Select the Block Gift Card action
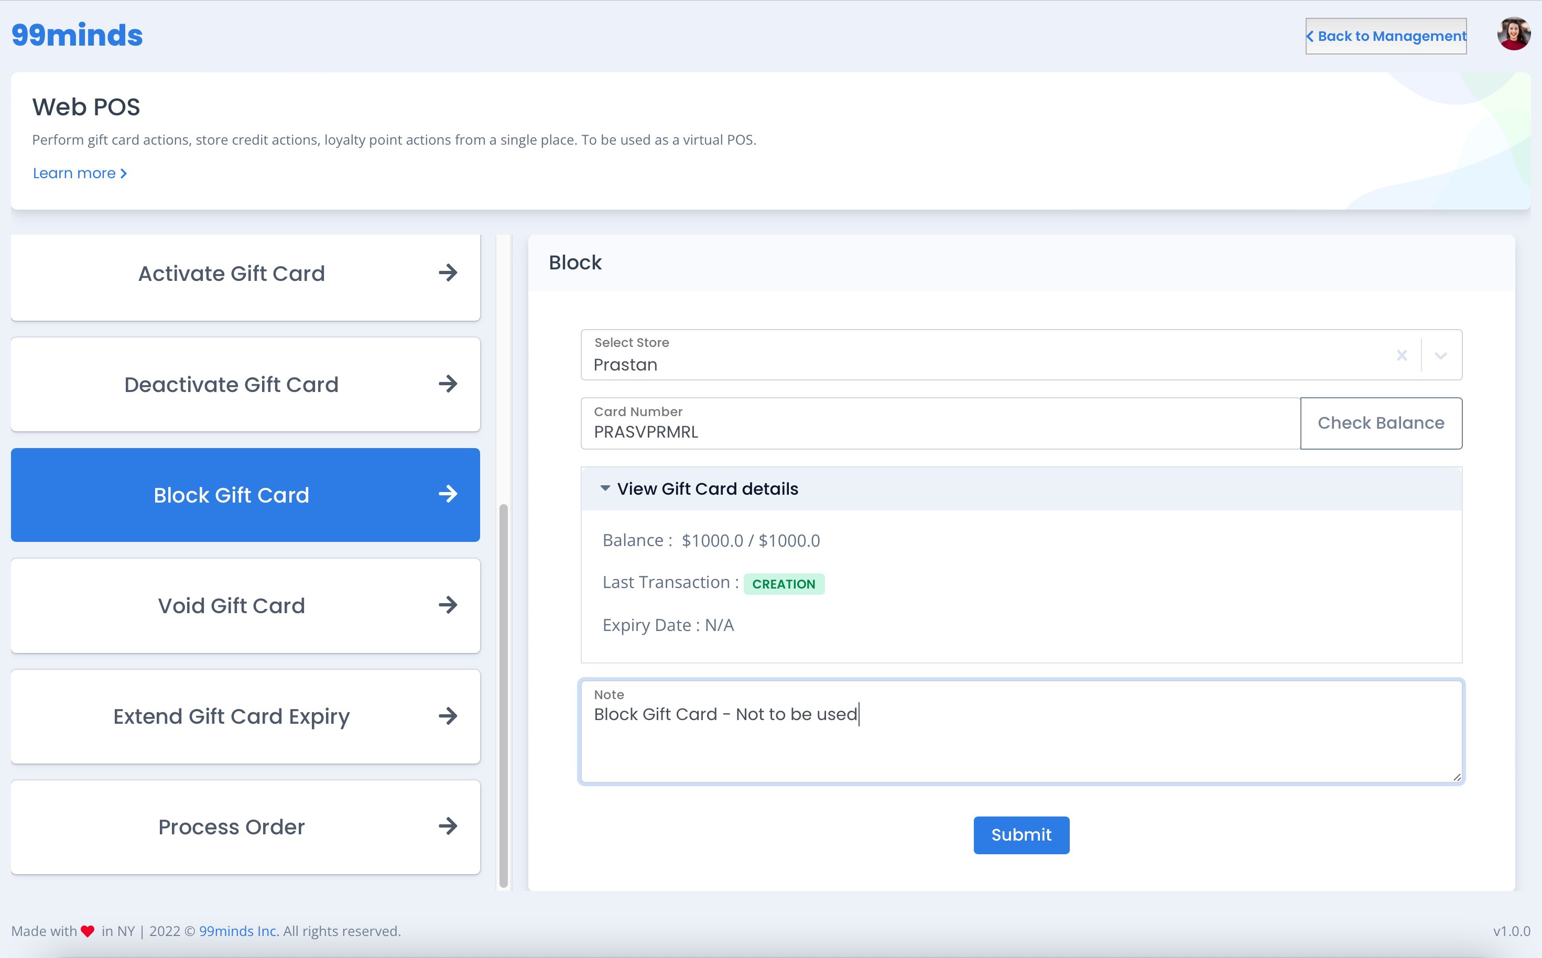This screenshot has width=1542, height=958. coord(245,495)
